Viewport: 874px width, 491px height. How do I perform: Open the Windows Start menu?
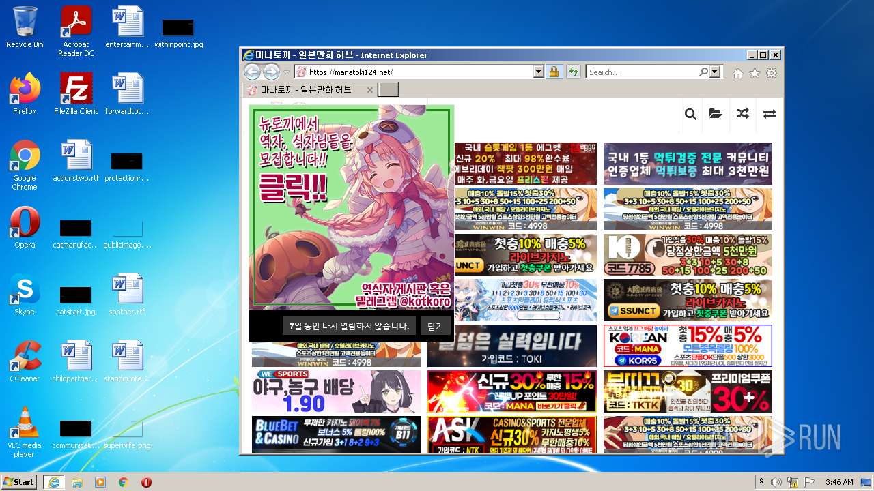pyautogui.click(x=19, y=481)
